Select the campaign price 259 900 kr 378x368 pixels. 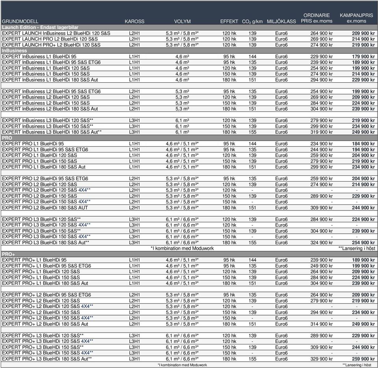tap(363, 359)
